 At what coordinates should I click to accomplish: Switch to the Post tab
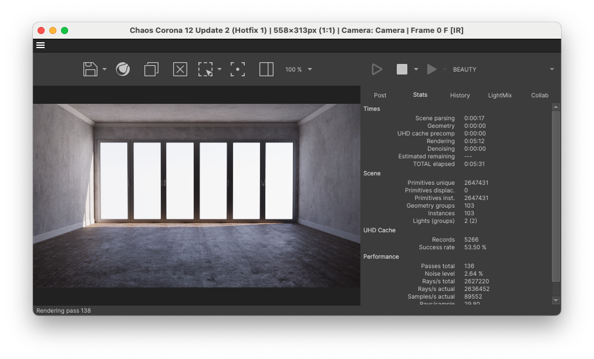click(x=380, y=96)
